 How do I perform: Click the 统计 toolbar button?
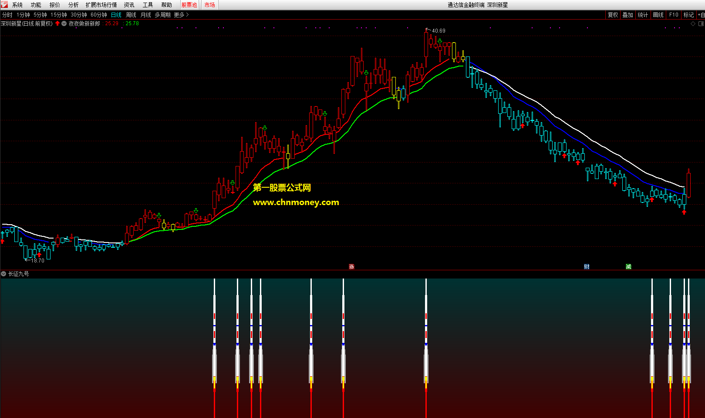(x=643, y=15)
